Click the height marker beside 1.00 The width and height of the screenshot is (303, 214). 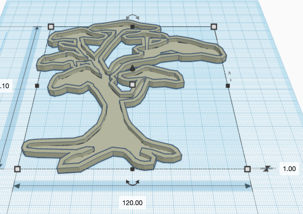point(267,169)
